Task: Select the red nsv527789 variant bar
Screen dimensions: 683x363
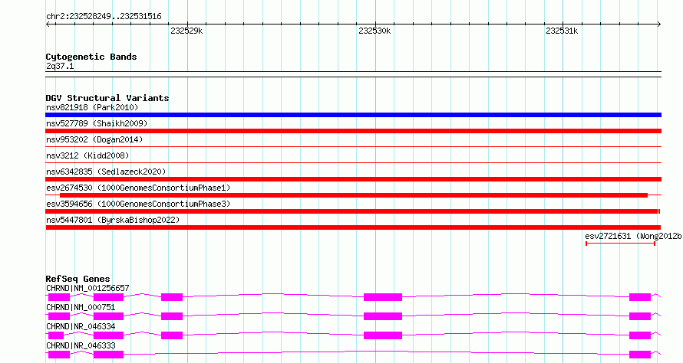Action: pyautogui.click(x=353, y=131)
